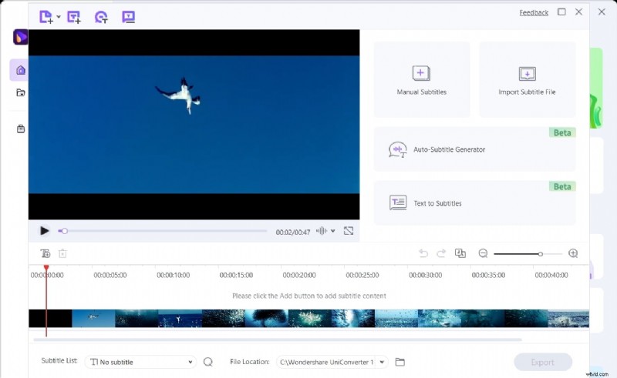Open the Toolbox icon in left sidebar
617x378 pixels.
click(x=21, y=129)
